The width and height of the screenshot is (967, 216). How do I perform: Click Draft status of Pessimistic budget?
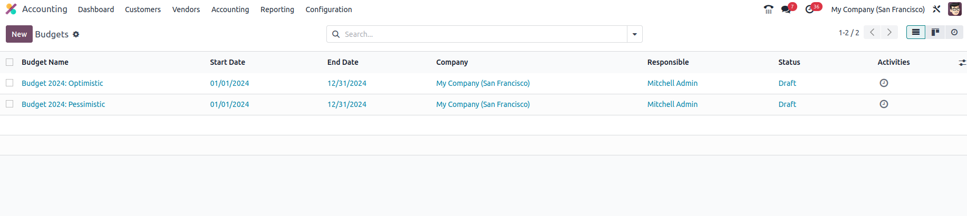tap(787, 104)
